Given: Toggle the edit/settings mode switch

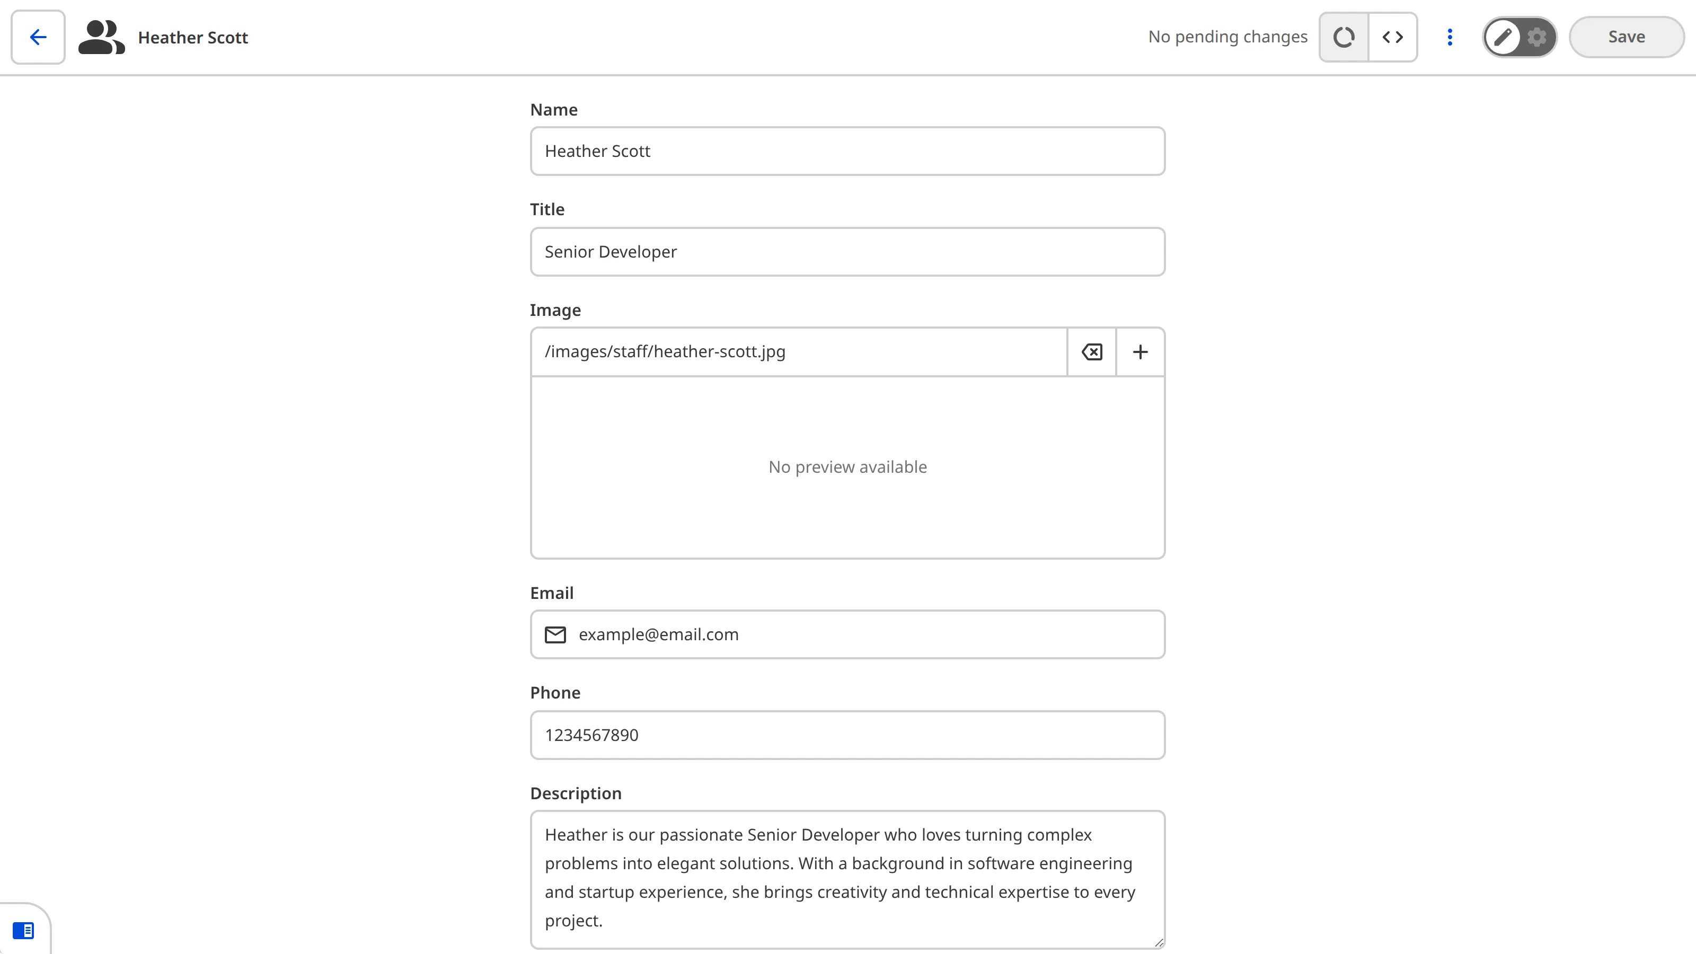Looking at the screenshot, I should point(1520,37).
